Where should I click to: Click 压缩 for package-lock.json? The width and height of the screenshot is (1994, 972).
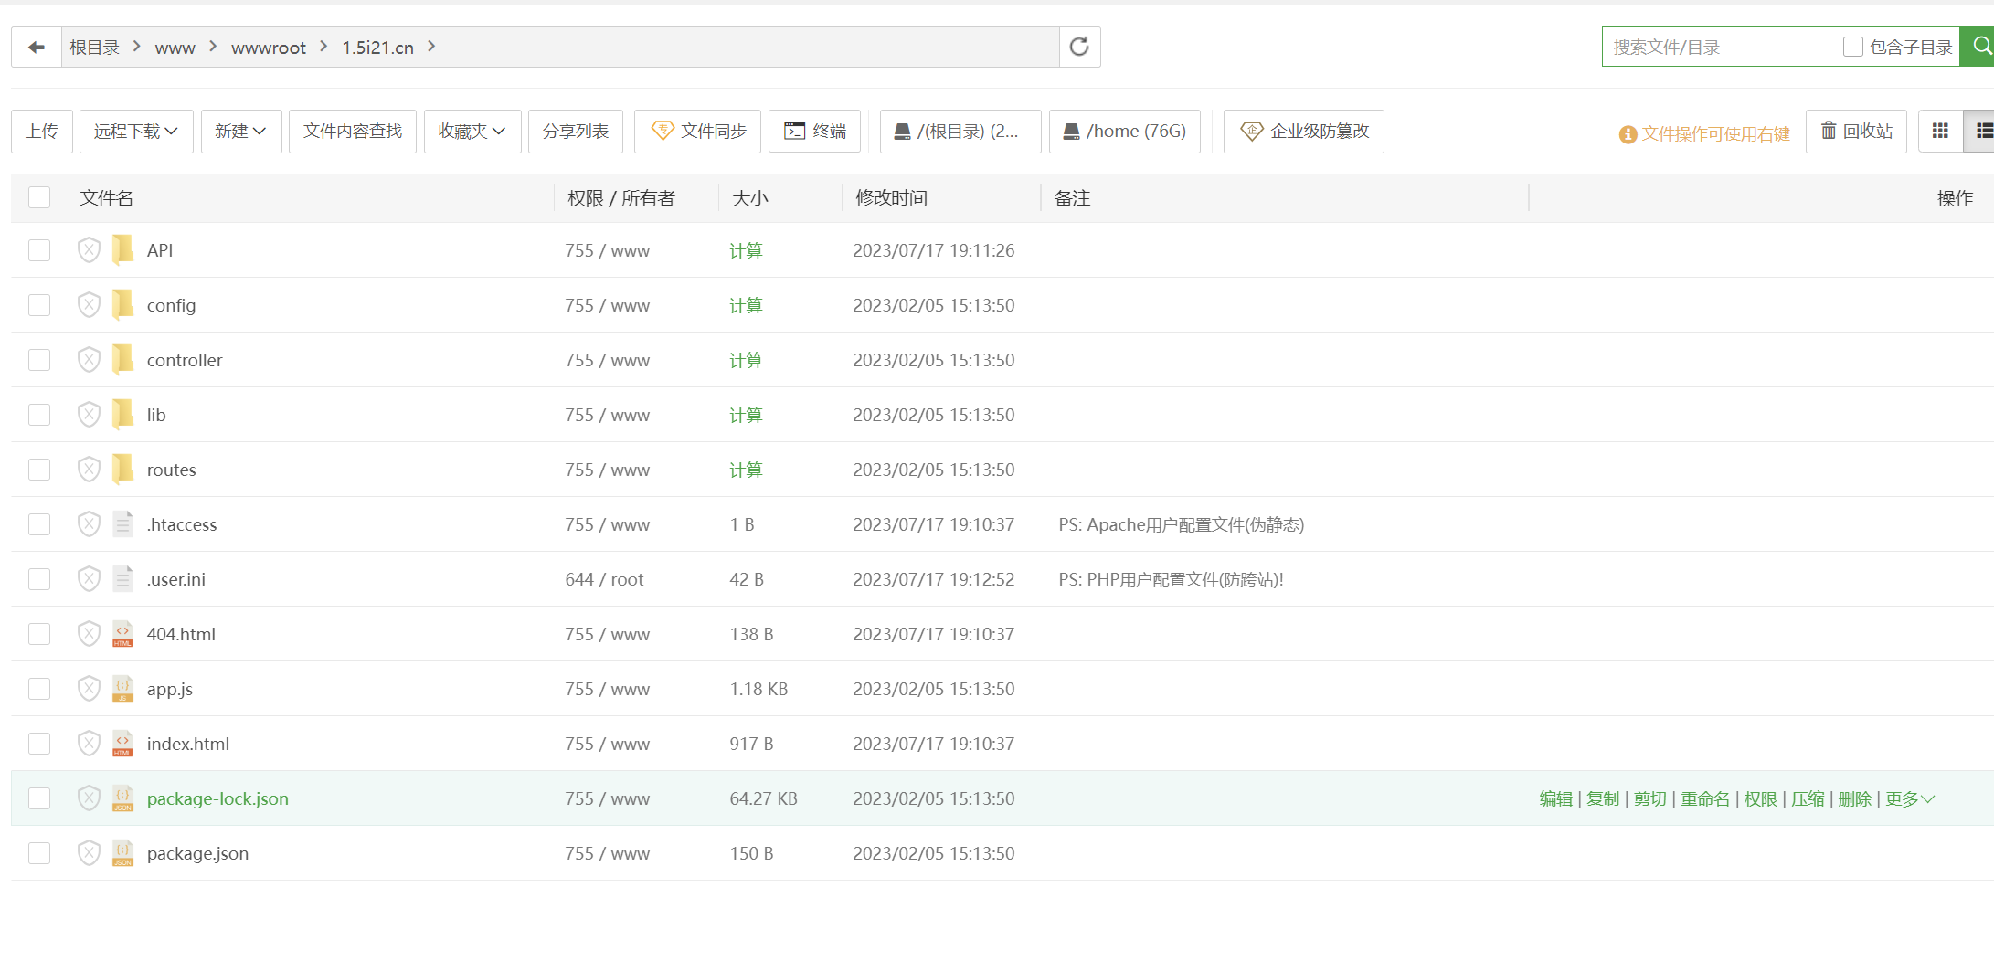click(x=1808, y=798)
